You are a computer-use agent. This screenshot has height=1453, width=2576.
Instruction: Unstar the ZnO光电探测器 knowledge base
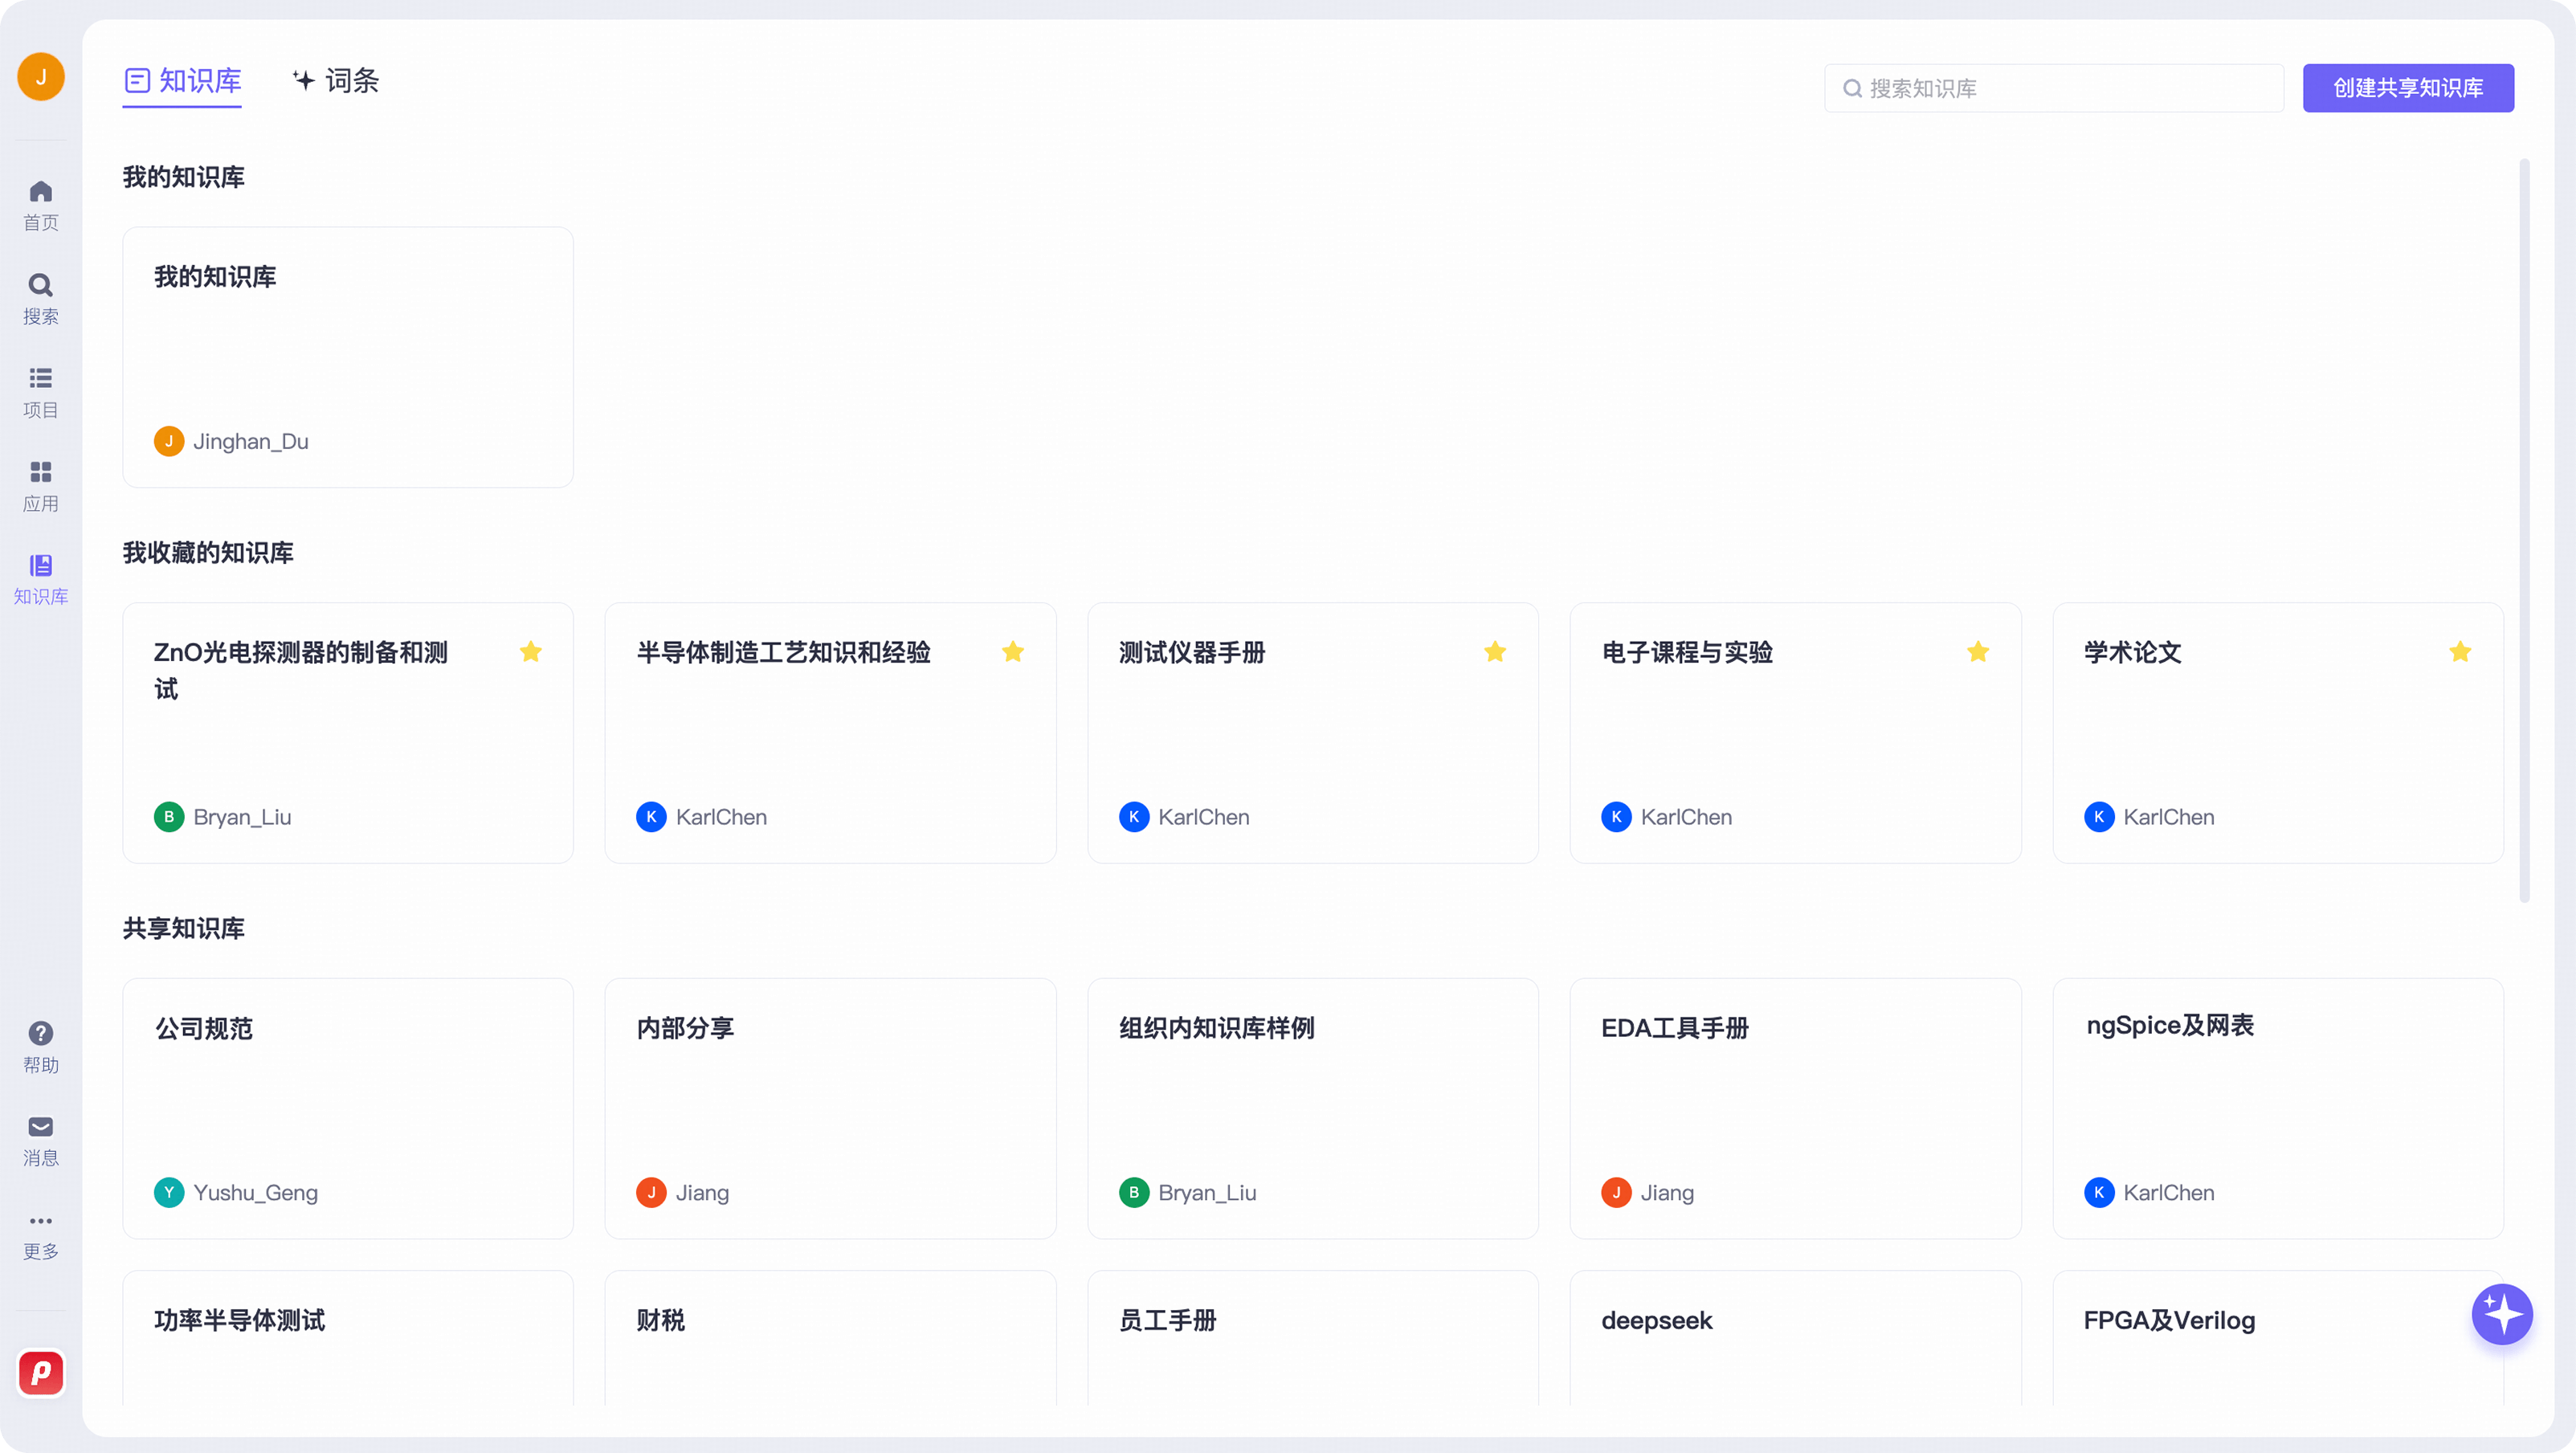[531, 652]
